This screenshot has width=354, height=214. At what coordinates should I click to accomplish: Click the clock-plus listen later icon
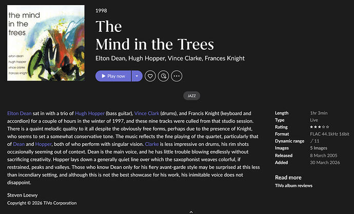click(164, 76)
